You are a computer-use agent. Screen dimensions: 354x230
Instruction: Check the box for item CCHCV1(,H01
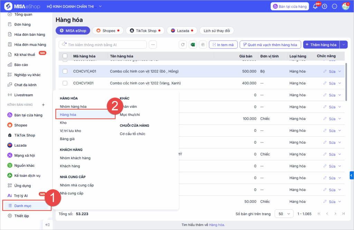click(65, 71)
